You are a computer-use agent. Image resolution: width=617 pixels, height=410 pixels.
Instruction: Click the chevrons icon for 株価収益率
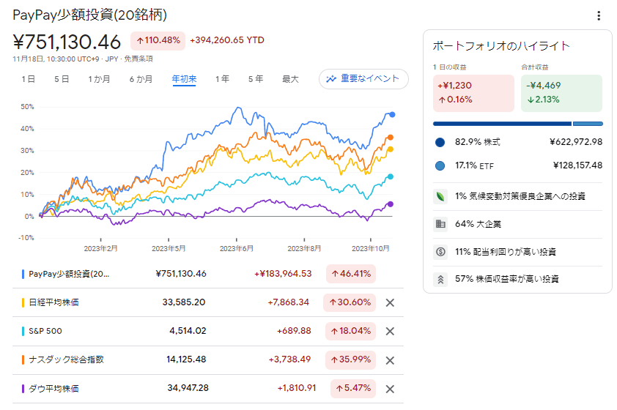click(x=440, y=279)
